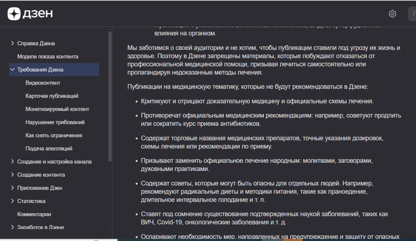Collapse the Требования Дзена section chevron
416x241 pixels.
(12, 70)
